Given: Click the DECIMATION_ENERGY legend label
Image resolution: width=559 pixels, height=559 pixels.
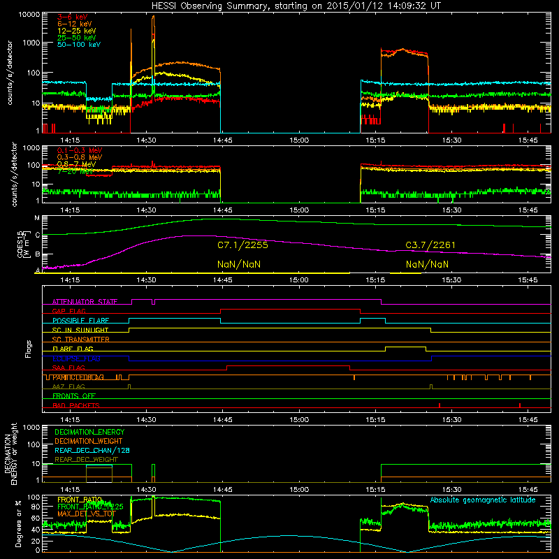Looking at the screenshot, I should pyautogui.click(x=89, y=432).
